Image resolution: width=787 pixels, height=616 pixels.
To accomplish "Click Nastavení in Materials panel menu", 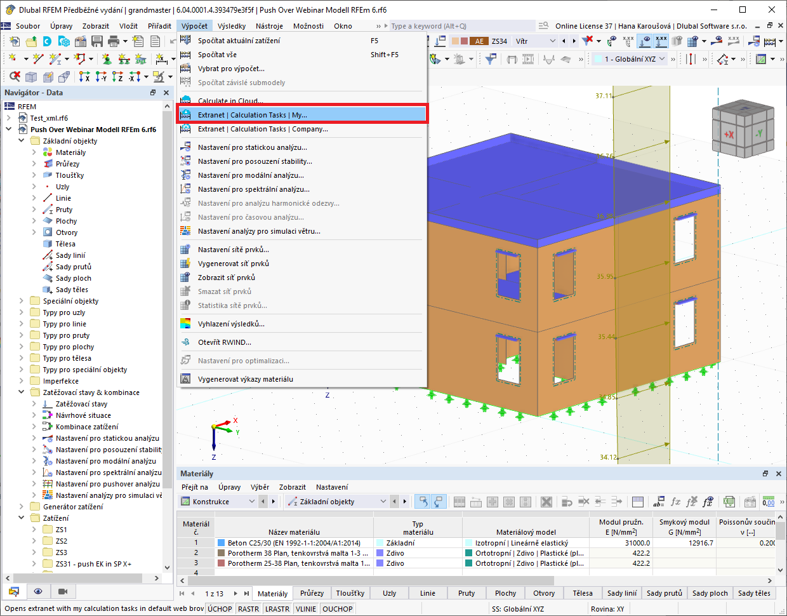I will [x=332, y=487].
